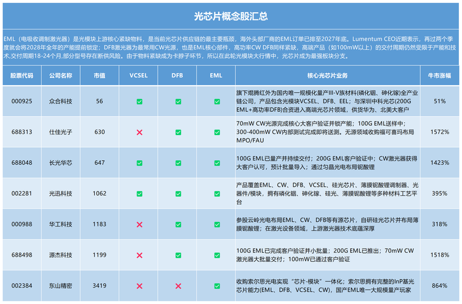
Task: Click the 牛市涨幅 column header
Action: click(x=440, y=76)
